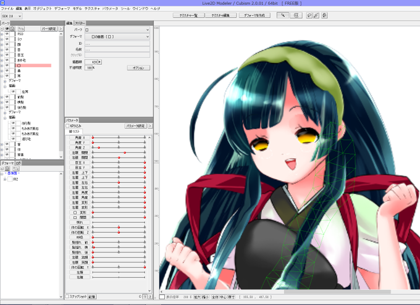Image resolution: width=420 pixels, height=305 pixels.
Task: Click the 記憶 button
Action: 92,297
